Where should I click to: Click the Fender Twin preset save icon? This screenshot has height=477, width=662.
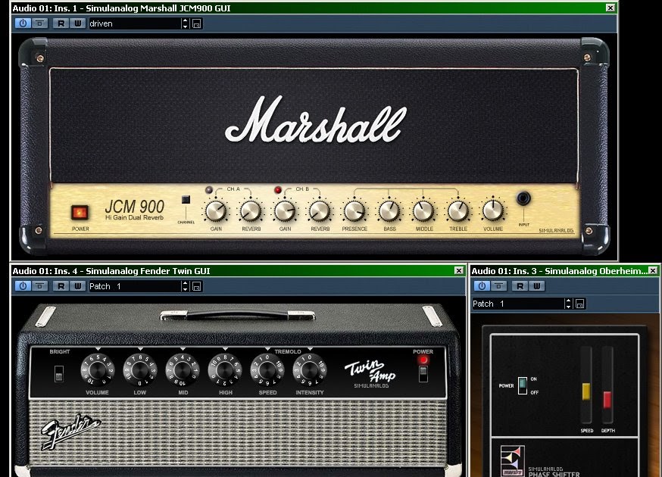197,286
